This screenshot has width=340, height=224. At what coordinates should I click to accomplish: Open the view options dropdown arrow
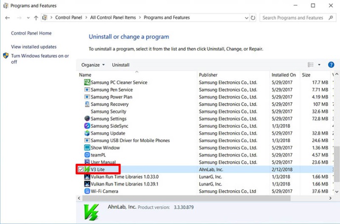pos(319,65)
